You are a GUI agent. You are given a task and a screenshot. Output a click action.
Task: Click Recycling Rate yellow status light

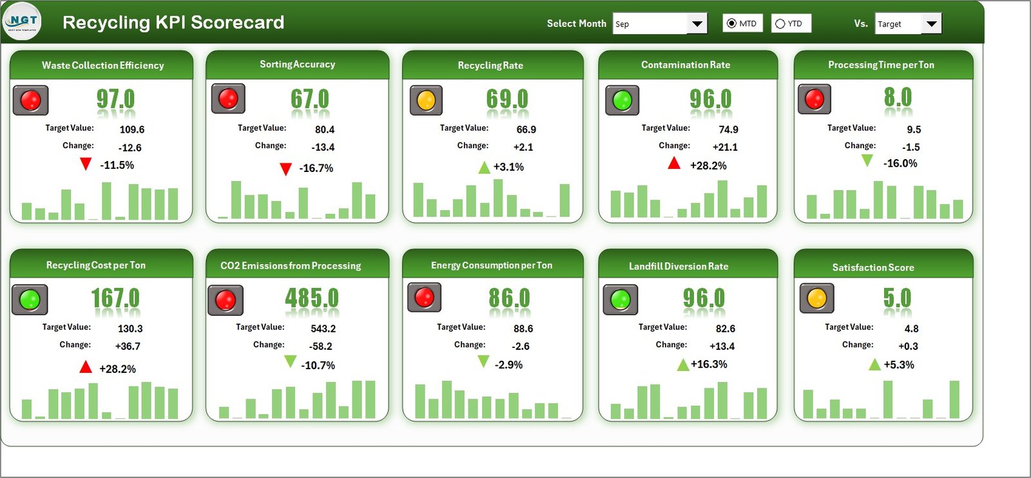(x=426, y=100)
